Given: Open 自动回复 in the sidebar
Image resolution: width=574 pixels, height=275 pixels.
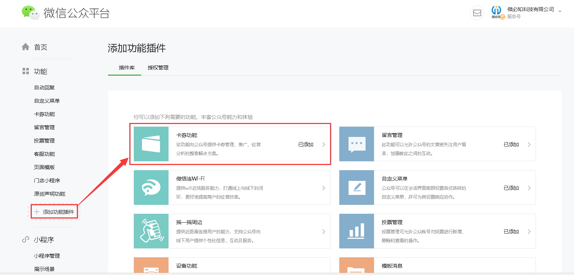Looking at the screenshot, I should 44,87.
